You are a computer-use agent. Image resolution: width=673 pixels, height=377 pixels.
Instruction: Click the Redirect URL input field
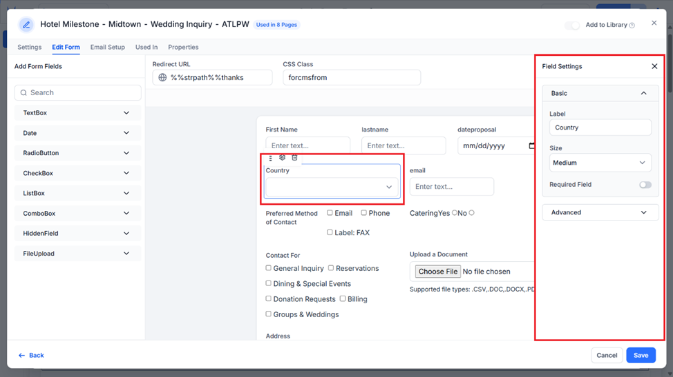(x=212, y=77)
